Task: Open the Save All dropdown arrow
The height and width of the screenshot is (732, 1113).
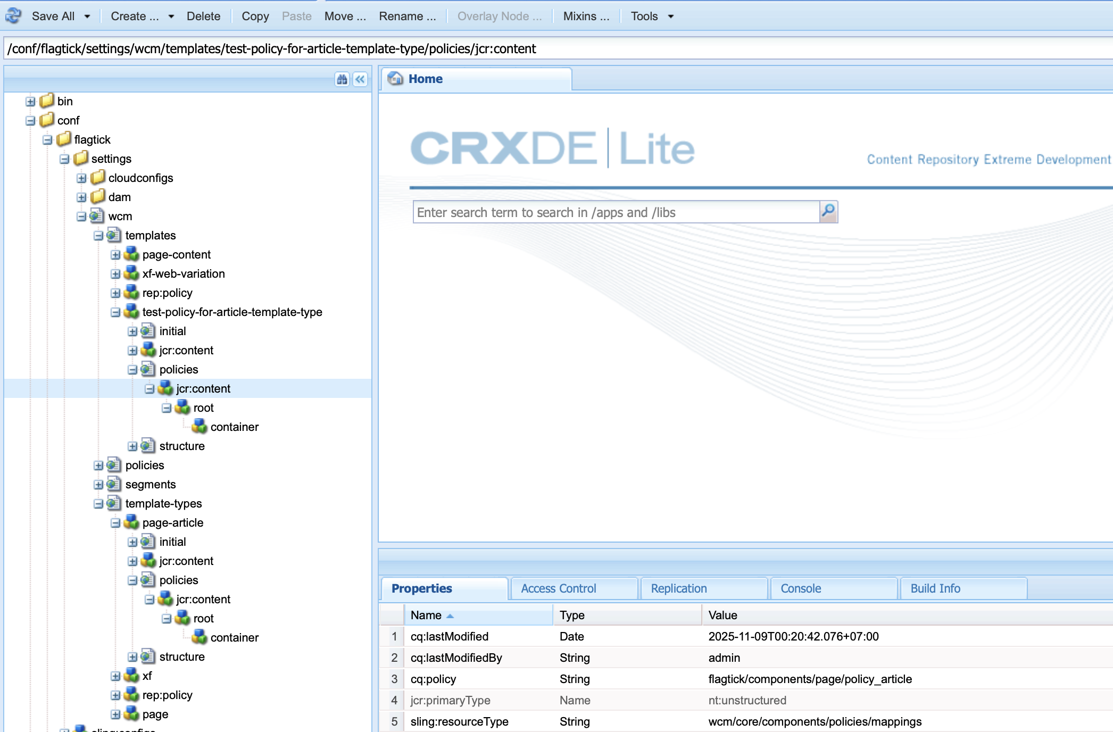Action: point(87,16)
